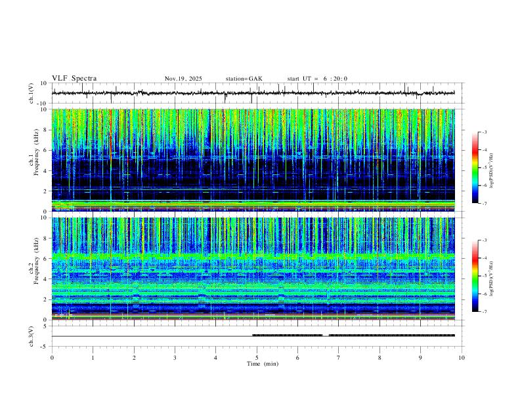Viewport: 520px width, 401px height.
Task: Click the "-7" label on ch.1 color bar
Action: tap(484, 203)
